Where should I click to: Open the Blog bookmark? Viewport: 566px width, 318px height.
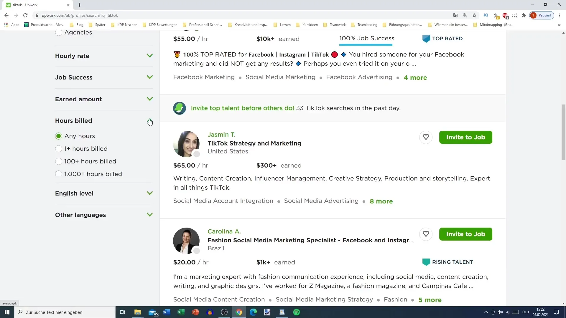pyautogui.click(x=77, y=25)
